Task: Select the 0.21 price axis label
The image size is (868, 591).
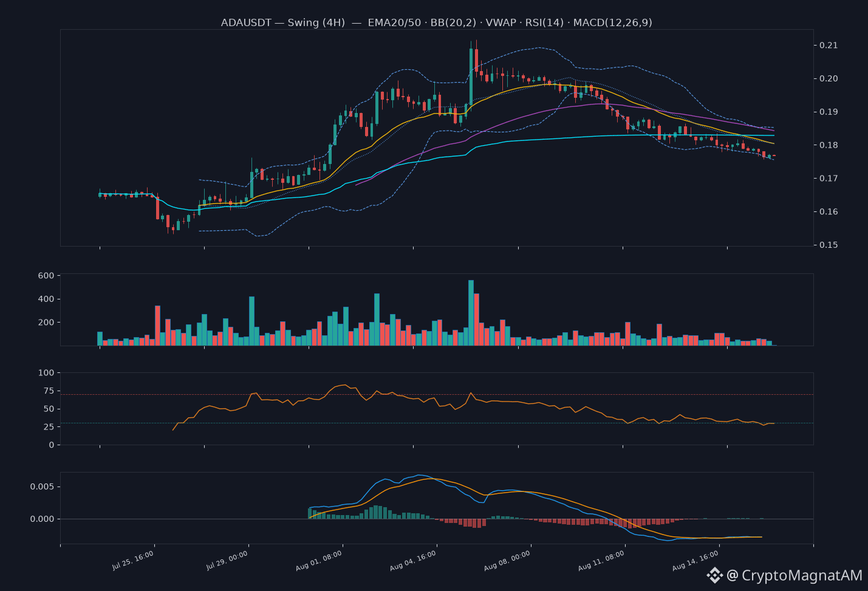Action: click(829, 46)
